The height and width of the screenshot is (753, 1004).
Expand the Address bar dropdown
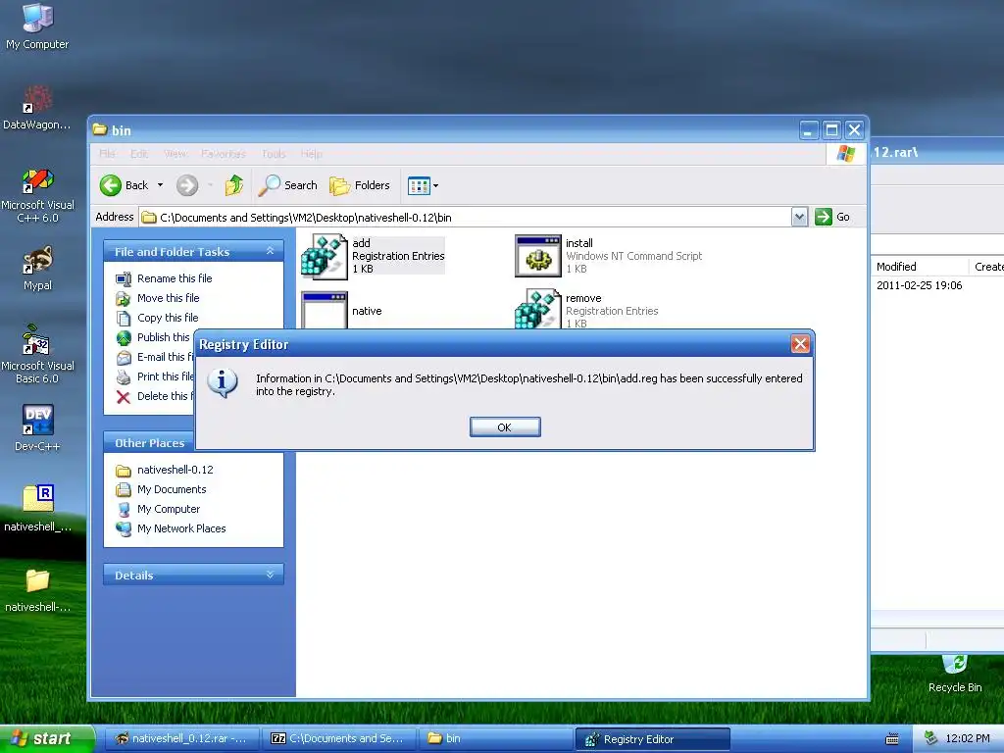pyautogui.click(x=799, y=217)
